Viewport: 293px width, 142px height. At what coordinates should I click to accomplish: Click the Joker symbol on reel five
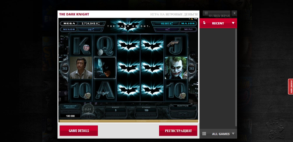(176, 68)
